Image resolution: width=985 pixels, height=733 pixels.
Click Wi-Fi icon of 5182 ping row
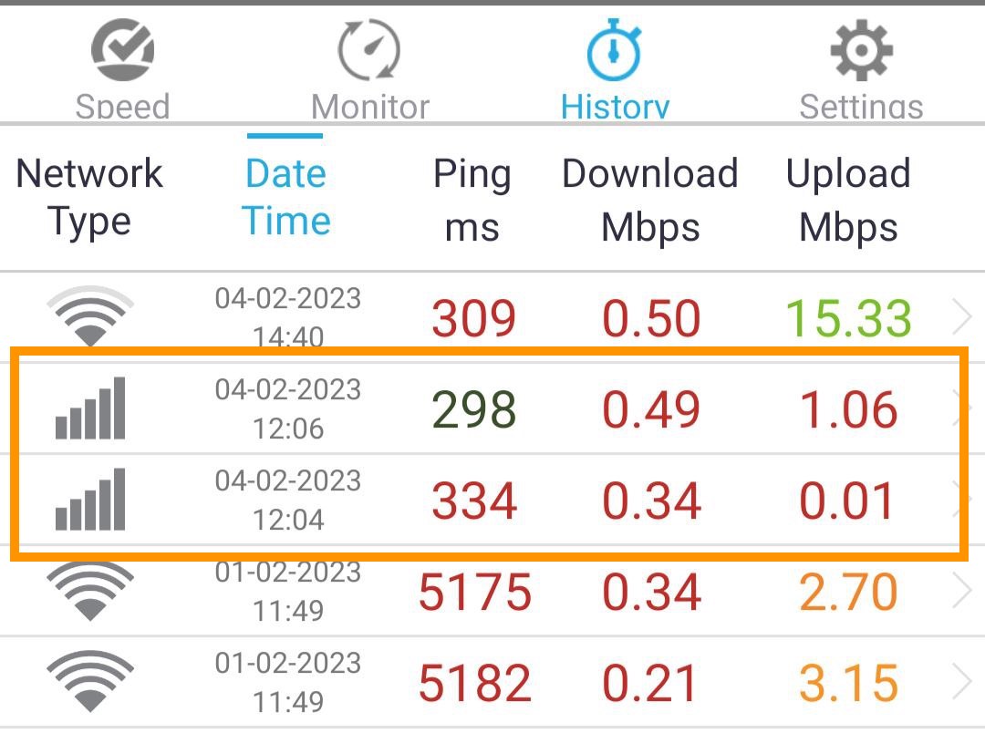tap(89, 683)
